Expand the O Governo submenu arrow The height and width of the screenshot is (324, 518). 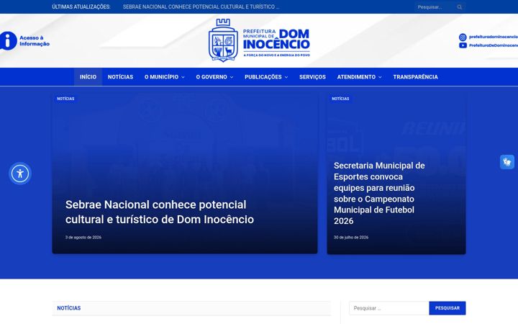click(232, 77)
